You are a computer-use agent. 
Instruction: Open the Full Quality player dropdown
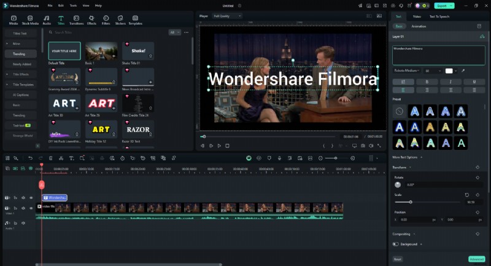[x=227, y=16]
